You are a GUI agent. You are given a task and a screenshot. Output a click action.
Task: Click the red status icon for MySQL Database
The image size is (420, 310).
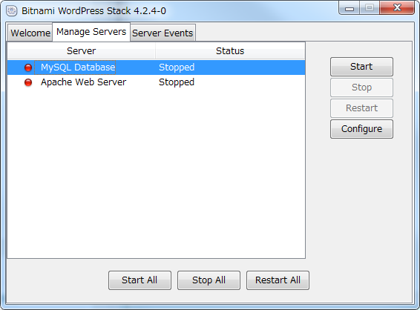point(28,67)
